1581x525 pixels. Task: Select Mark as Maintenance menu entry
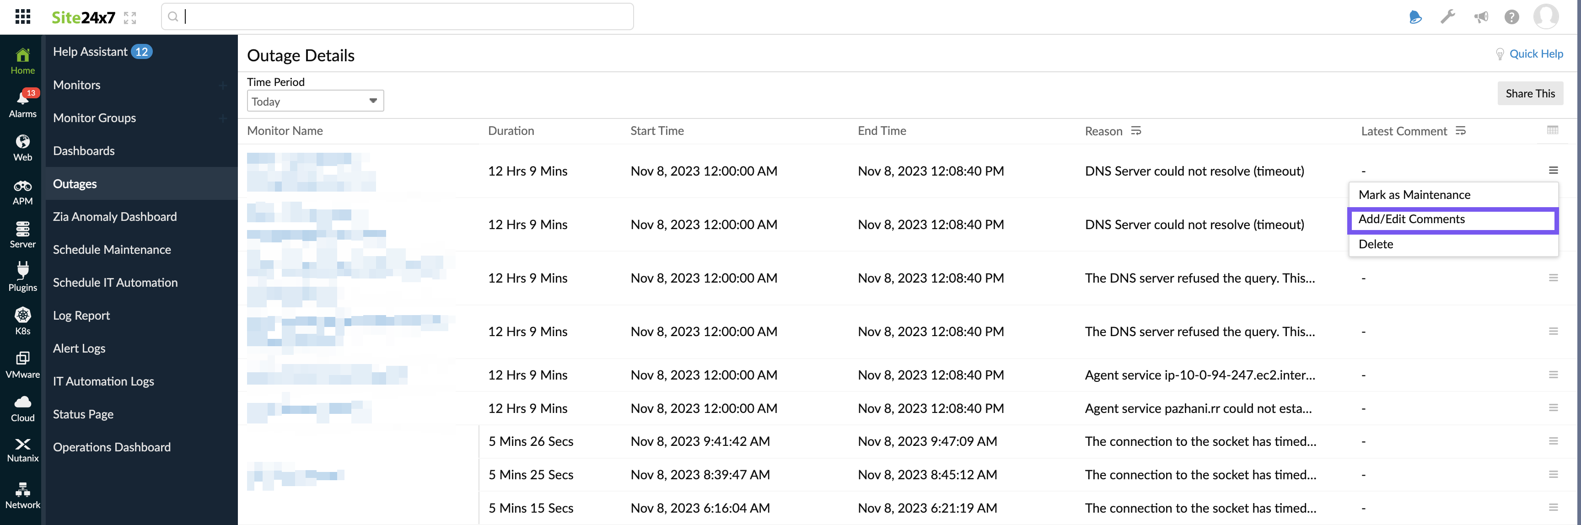(1414, 194)
